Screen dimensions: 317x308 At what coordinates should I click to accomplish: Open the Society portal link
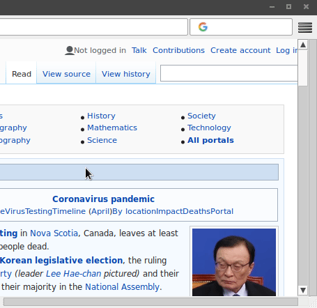[201, 116]
